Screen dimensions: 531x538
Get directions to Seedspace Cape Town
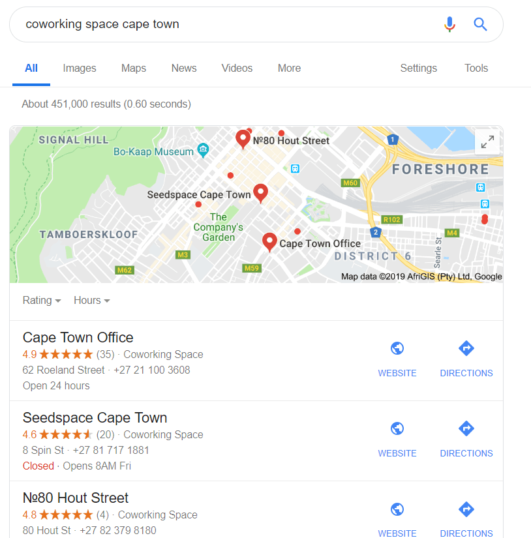pyautogui.click(x=466, y=438)
